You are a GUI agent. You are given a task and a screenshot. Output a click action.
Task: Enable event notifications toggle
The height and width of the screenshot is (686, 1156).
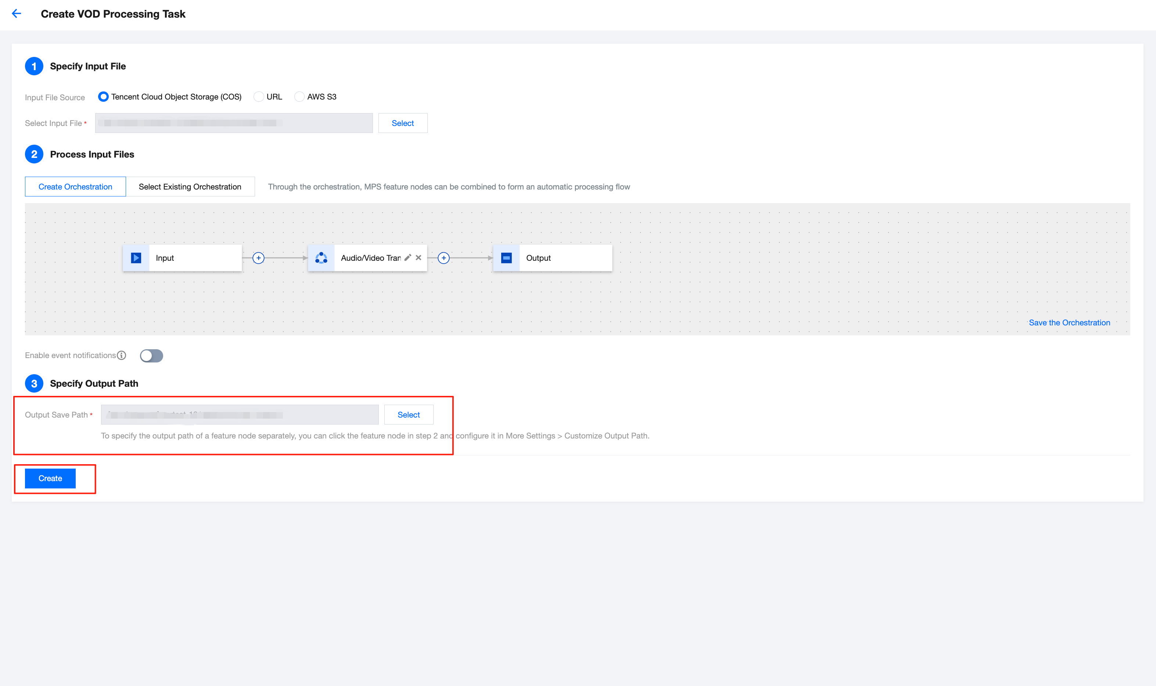(152, 355)
